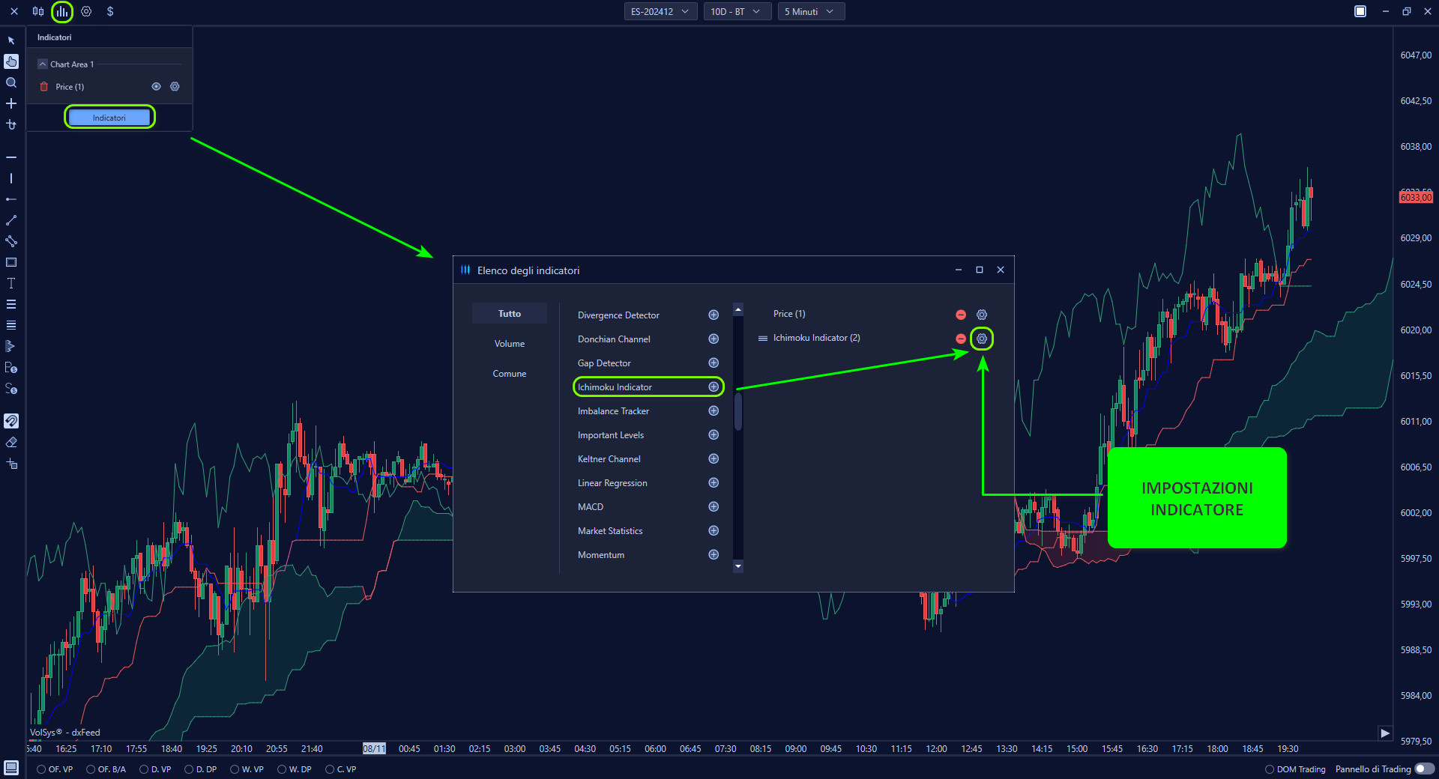Delete Price (1) with trash icon
The image size is (1439, 779).
(x=43, y=87)
